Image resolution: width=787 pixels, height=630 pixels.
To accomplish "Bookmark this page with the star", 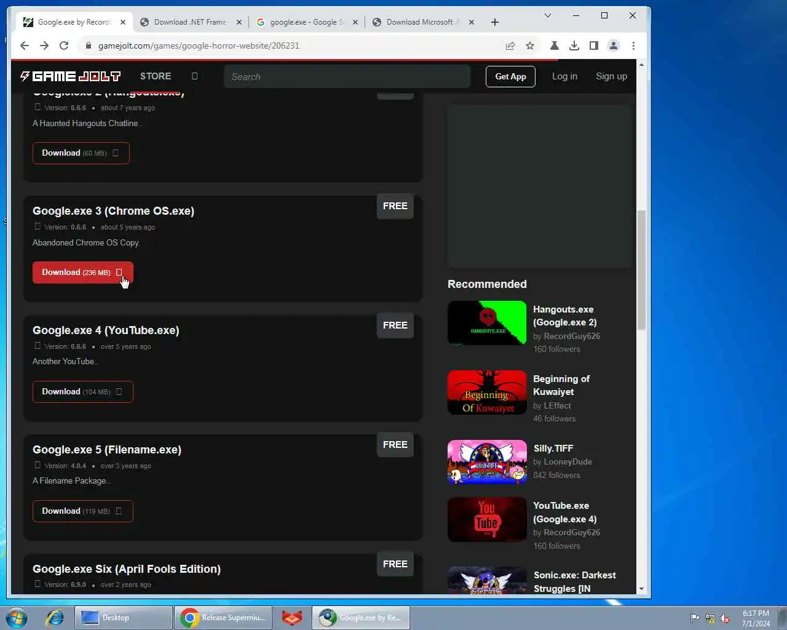I will 530,46.
